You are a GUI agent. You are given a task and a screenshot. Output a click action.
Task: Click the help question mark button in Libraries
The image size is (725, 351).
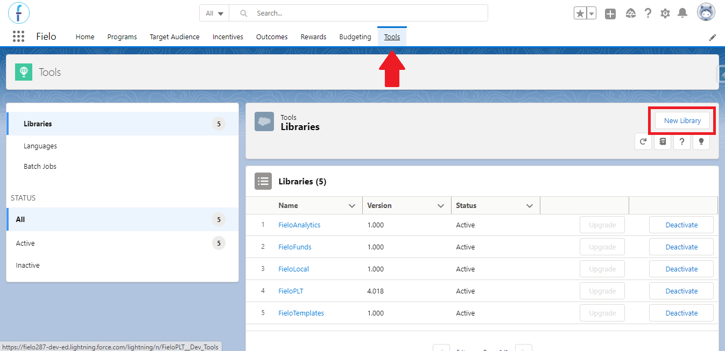pyautogui.click(x=682, y=141)
